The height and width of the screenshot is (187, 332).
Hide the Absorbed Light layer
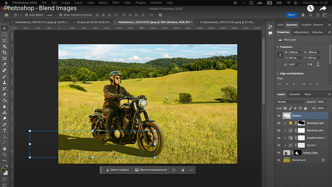pos(279,123)
